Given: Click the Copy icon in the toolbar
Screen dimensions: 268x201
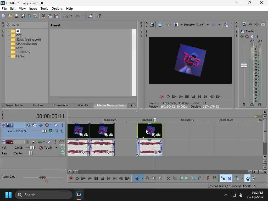Looking at the screenshot, I should tap(50, 16).
